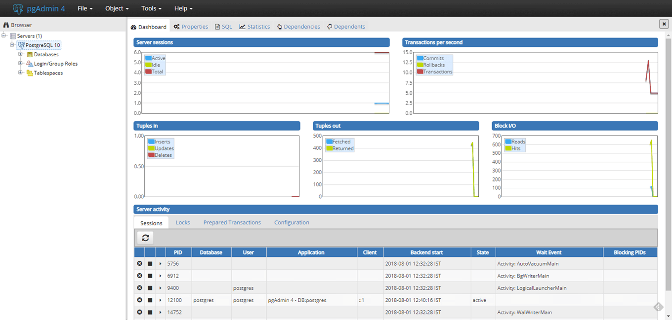Open the Tools menu
The width and height of the screenshot is (672, 320).
(x=151, y=8)
